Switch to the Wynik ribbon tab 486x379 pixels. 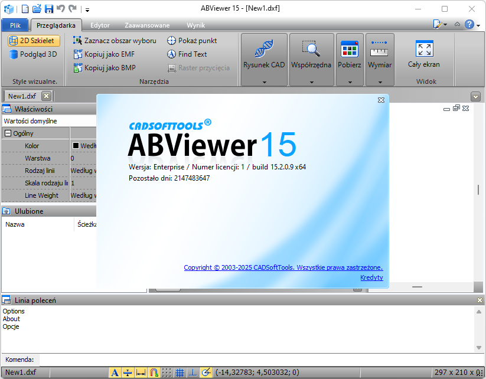click(x=195, y=25)
